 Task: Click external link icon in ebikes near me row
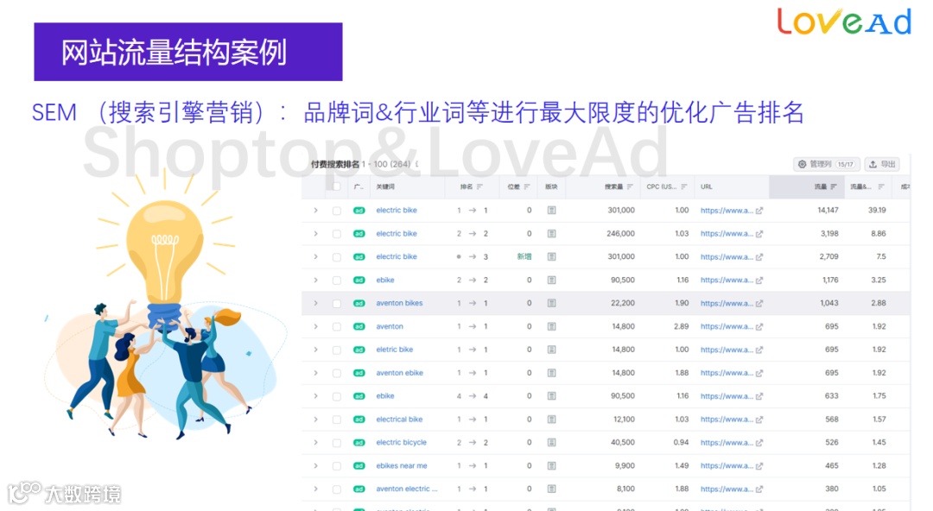coord(759,466)
